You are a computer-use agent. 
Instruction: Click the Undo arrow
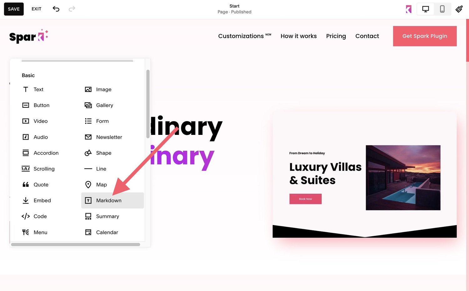point(56,9)
